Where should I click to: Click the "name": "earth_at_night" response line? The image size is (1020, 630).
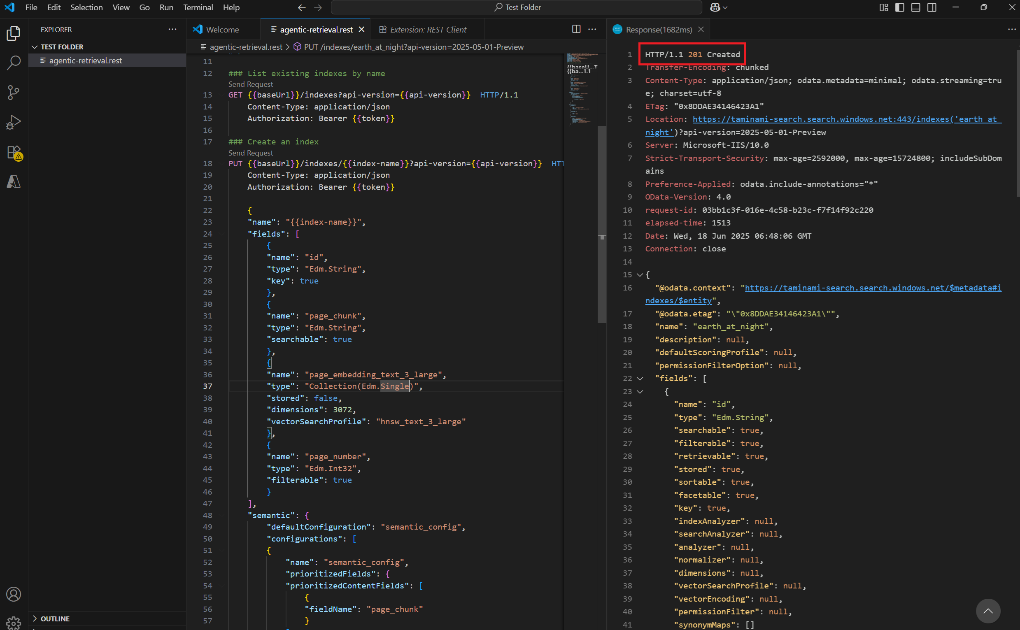tap(714, 327)
